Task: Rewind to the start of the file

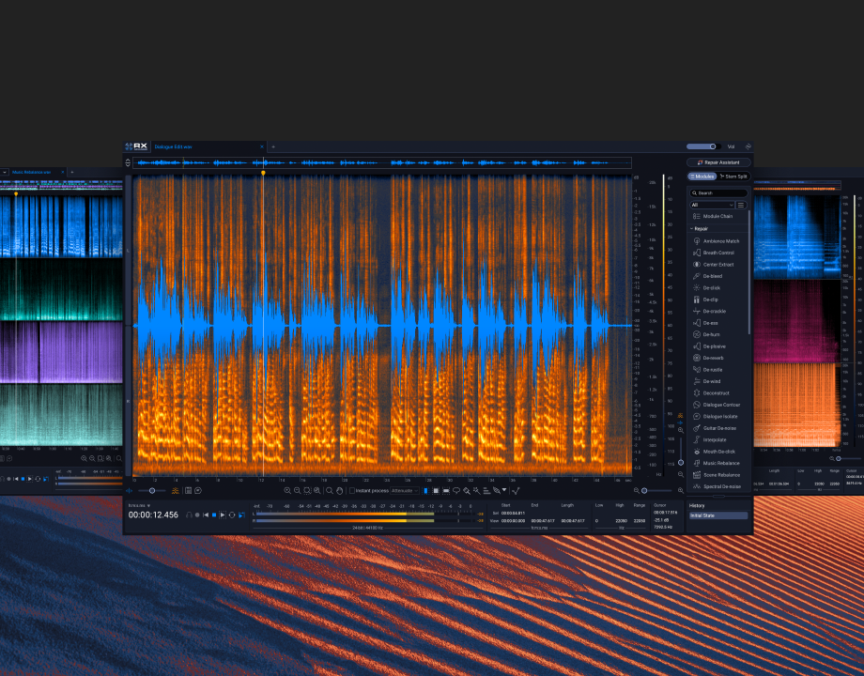Action: 206,515
